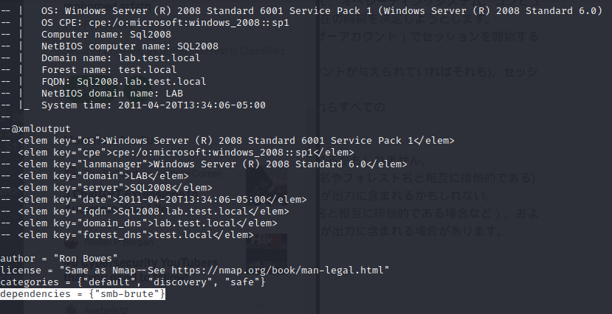Click the elem key="domain_dns" XML line

point(139,223)
